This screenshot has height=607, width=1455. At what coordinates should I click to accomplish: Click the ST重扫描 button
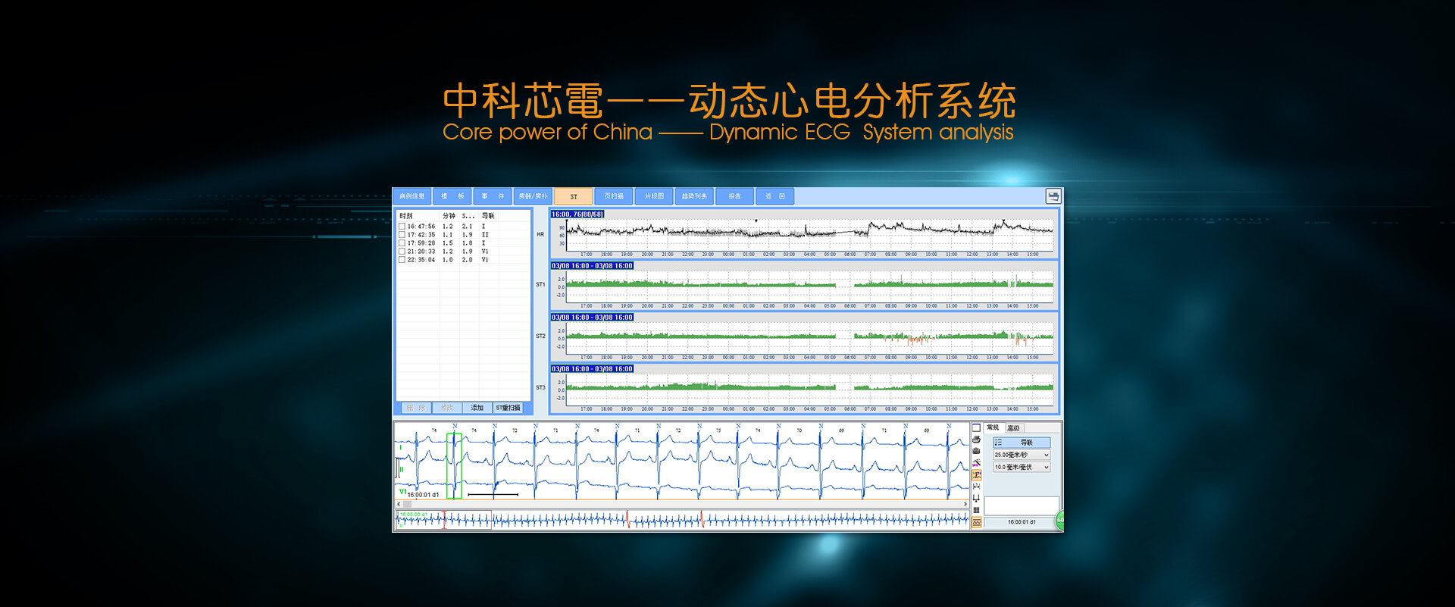click(x=508, y=408)
